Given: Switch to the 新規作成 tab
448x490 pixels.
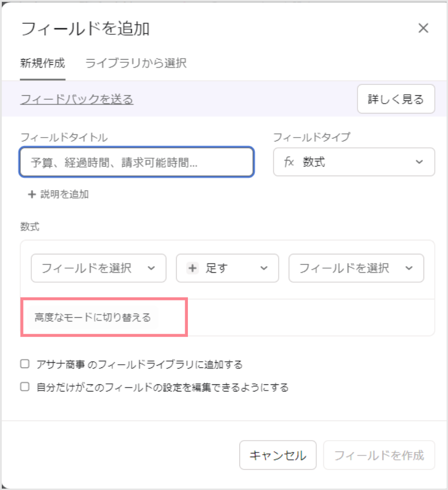Looking at the screenshot, I should (x=43, y=63).
